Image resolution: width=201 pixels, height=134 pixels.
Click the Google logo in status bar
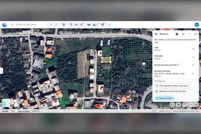pyautogui.click(x=5, y=111)
